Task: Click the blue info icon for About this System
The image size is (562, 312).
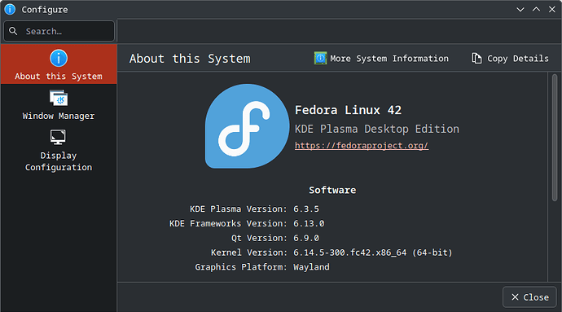Action: click(x=59, y=58)
